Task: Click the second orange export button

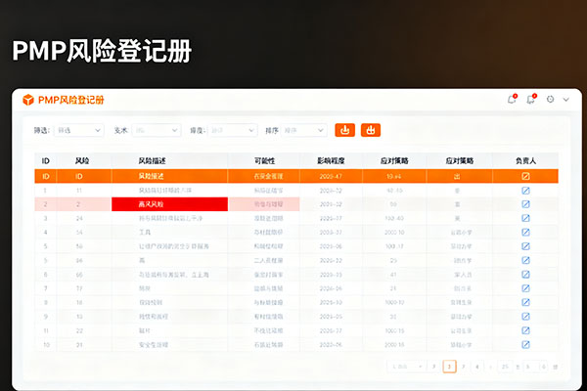Action: (x=371, y=129)
